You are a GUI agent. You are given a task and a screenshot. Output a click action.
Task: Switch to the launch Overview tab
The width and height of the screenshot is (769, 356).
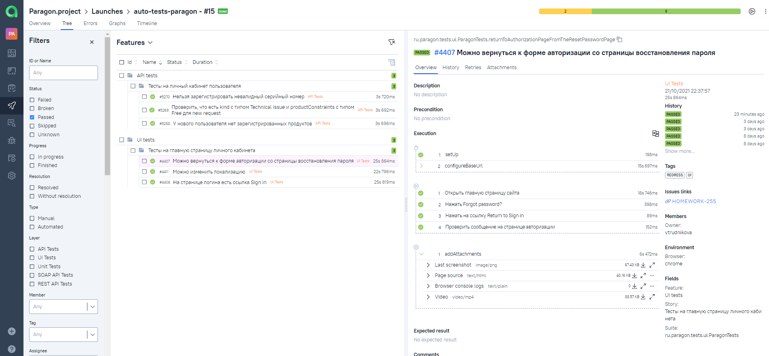point(40,23)
